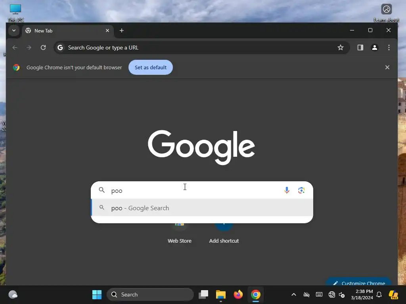
Task: Click the Chrome forward arrow
Action: 29,47
